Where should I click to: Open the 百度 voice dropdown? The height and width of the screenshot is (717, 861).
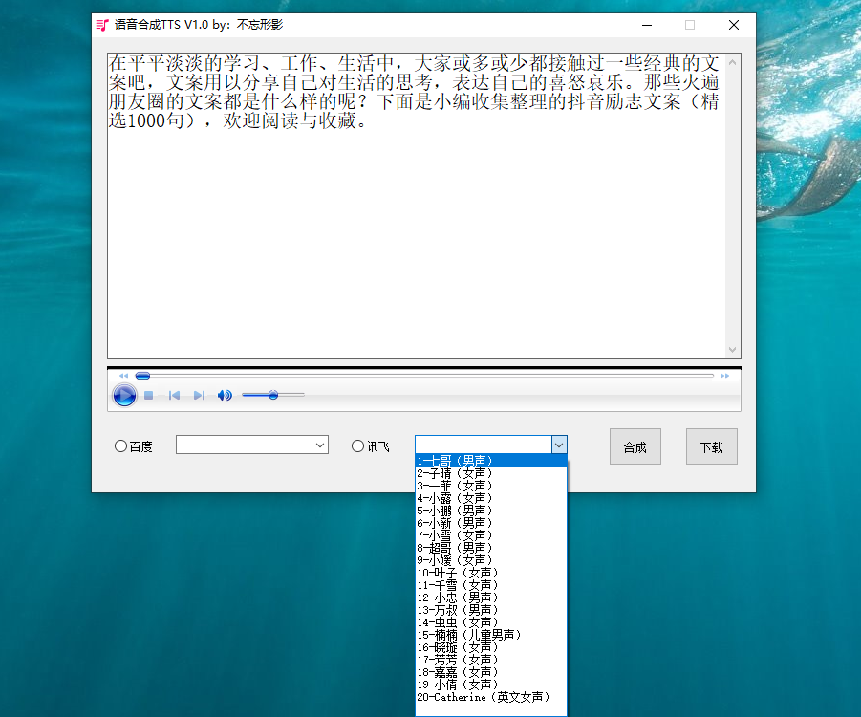click(319, 445)
